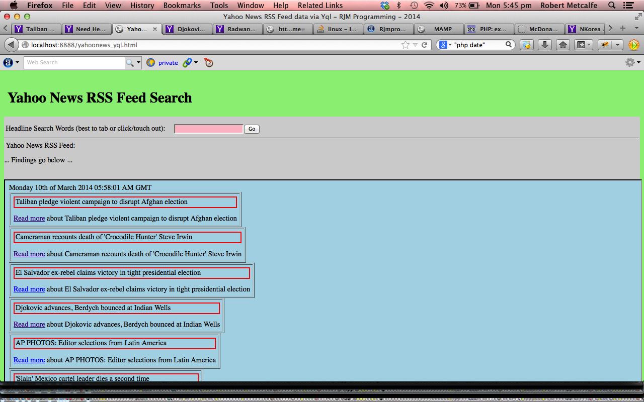The width and height of the screenshot is (644, 402).
Task: Open the Related Links menu
Action: [320, 6]
